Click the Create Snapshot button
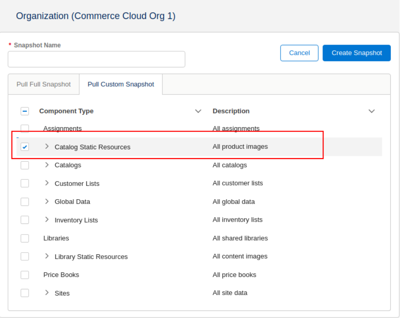The image size is (400, 318). 357,53
